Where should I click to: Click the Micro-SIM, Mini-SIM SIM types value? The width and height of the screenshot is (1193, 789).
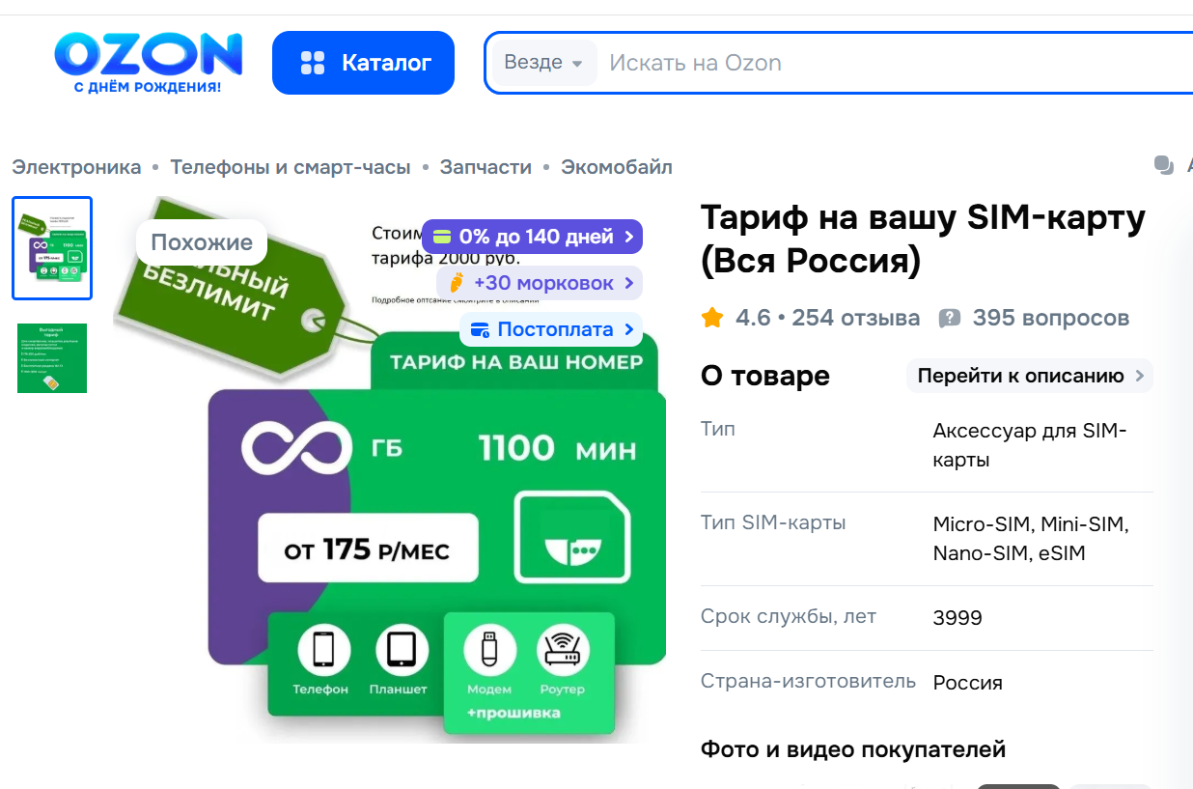tap(1030, 538)
